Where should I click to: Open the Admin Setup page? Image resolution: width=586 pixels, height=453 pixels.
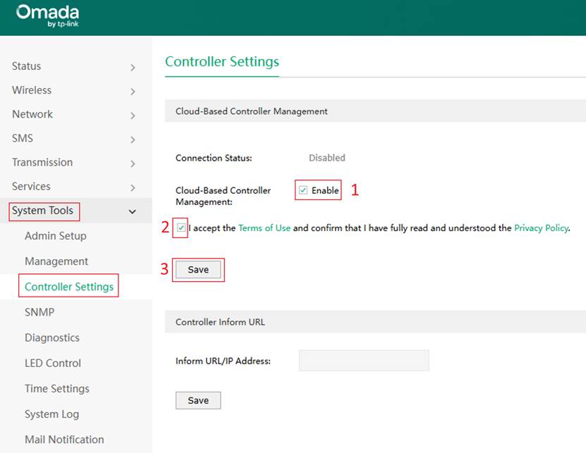(x=55, y=236)
